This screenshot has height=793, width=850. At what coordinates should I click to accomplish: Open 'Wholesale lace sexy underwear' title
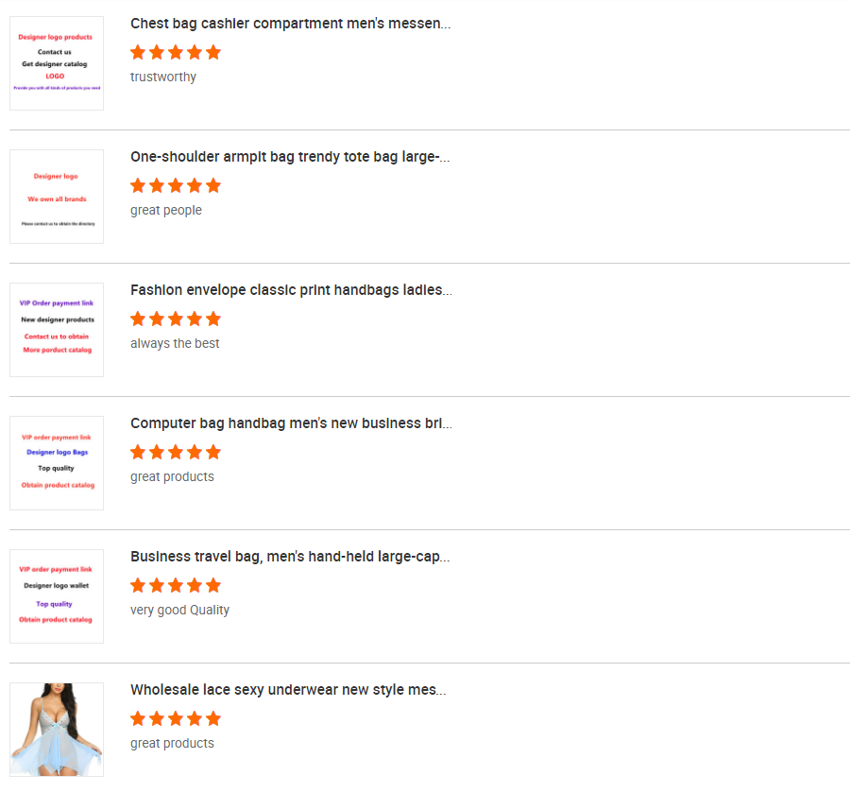click(x=288, y=690)
